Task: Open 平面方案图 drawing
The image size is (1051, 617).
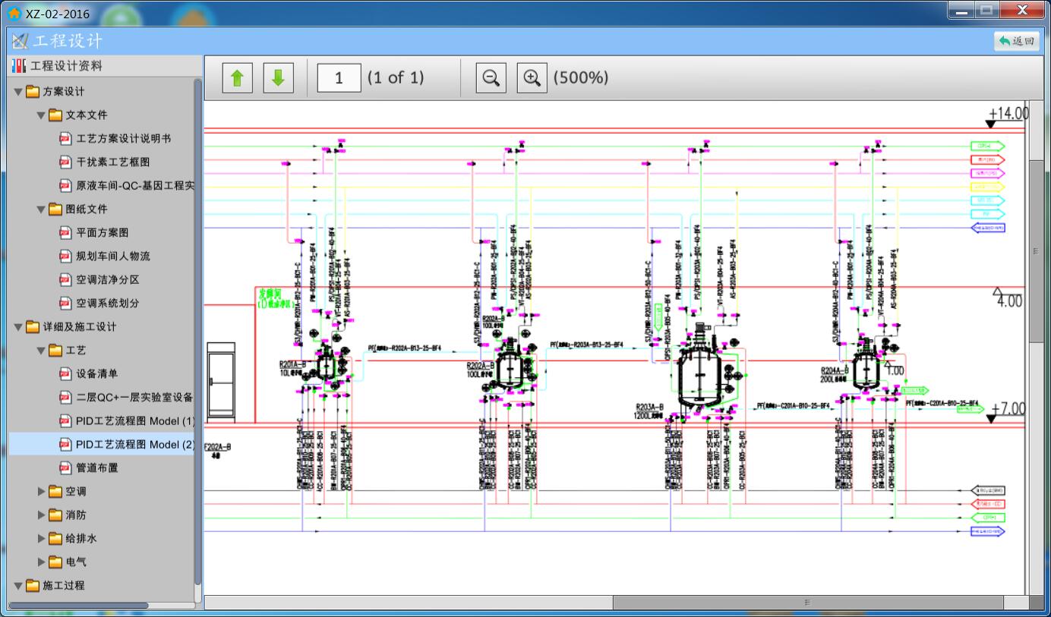Action: [x=103, y=233]
